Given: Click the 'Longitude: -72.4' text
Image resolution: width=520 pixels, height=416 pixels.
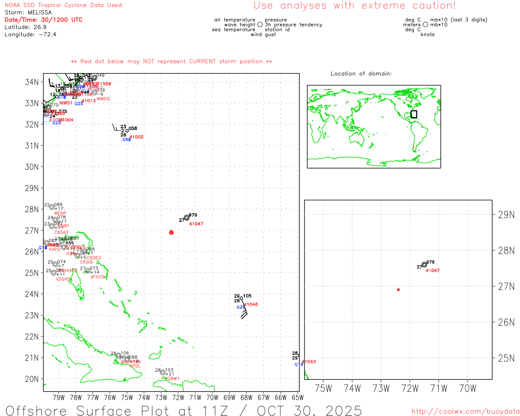Looking at the screenshot, I should tap(30, 35).
